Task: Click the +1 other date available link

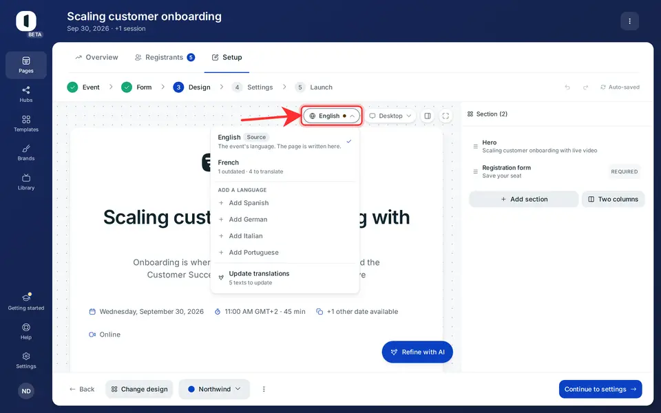Action: coord(357,312)
